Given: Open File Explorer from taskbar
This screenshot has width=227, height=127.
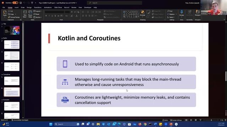Looking at the screenshot, I should [98, 124].
